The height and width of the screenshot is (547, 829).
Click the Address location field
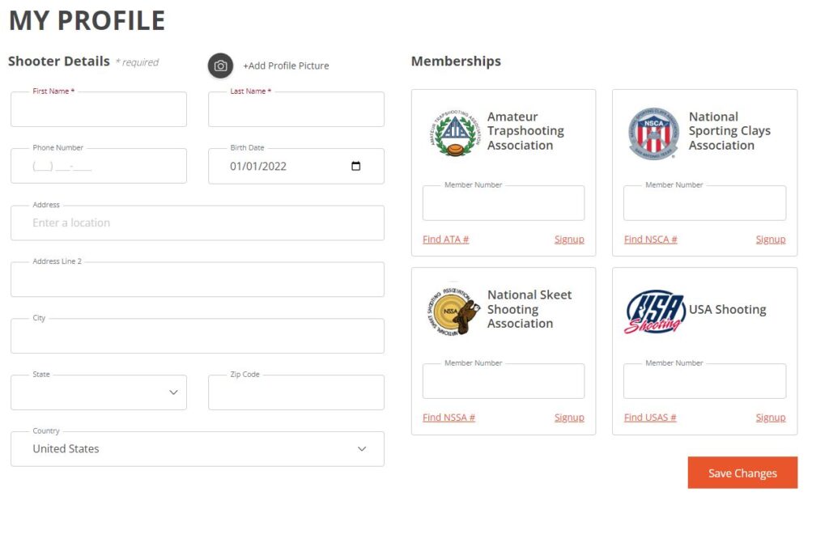[198, 223]
